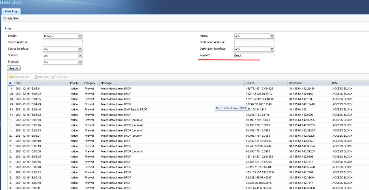Click source 152.32.154.27:20936
Viewport: 369px width, 190px height.
coord(259,141)
